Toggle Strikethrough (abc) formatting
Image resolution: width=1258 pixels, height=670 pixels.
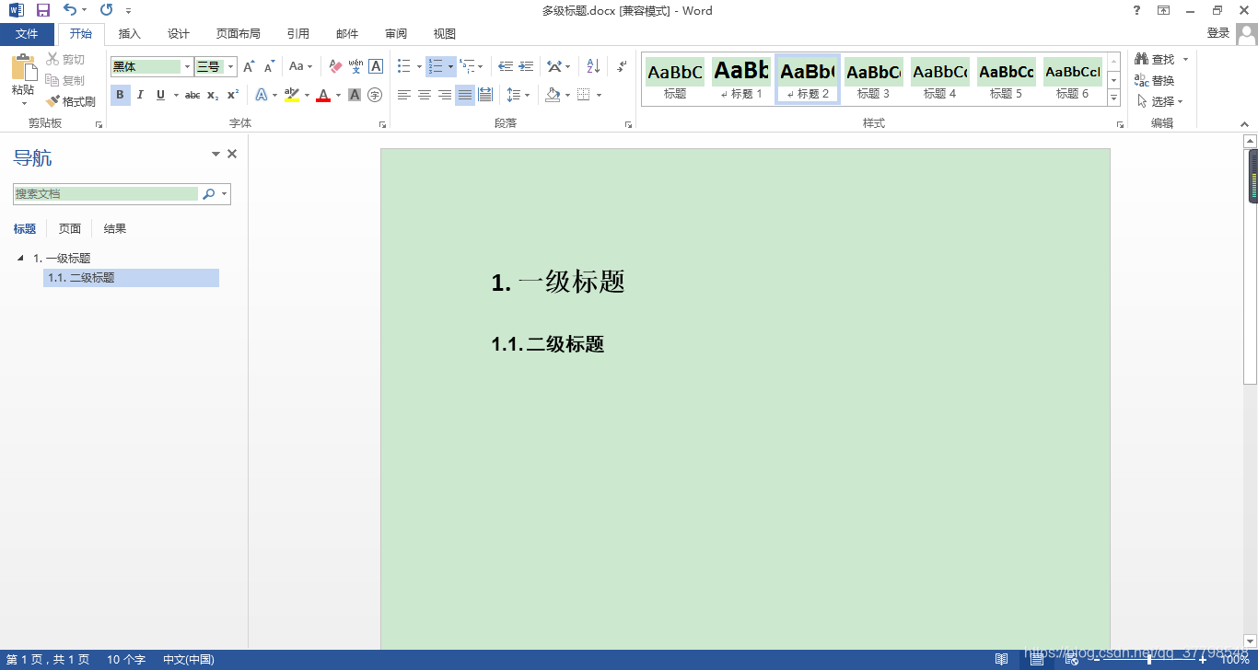coord(192,95)
